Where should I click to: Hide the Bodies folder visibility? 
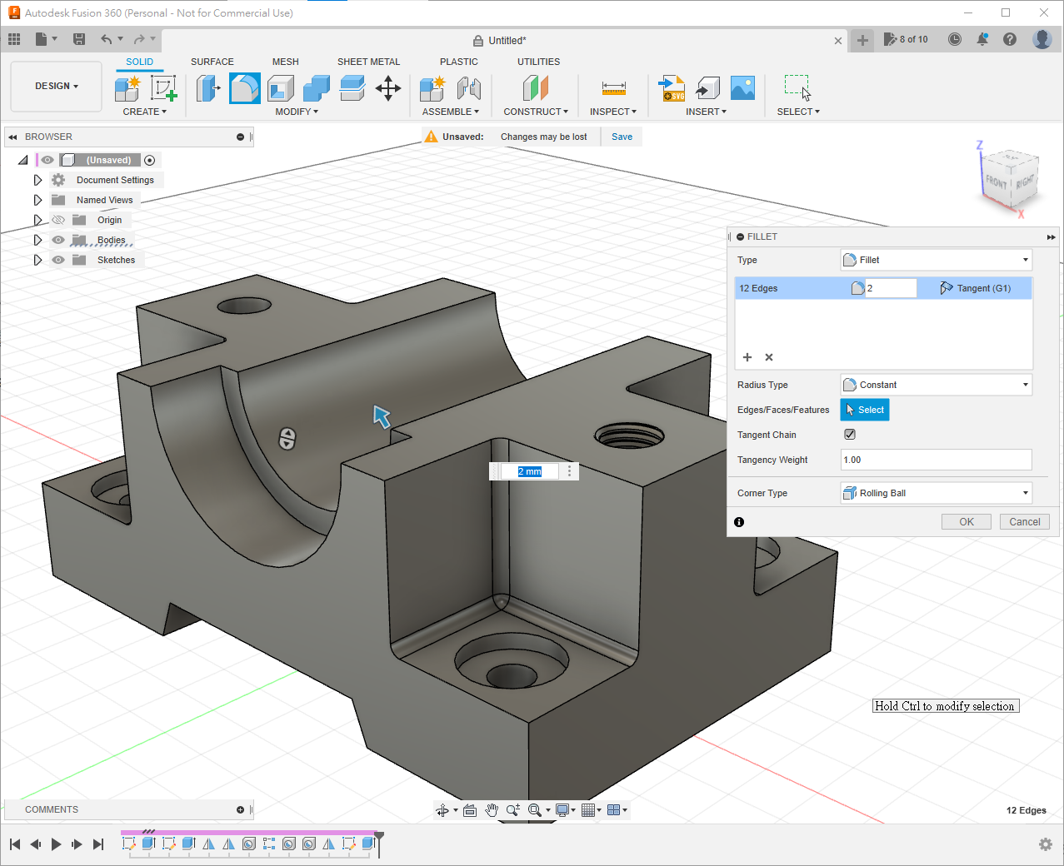[58, 240]
